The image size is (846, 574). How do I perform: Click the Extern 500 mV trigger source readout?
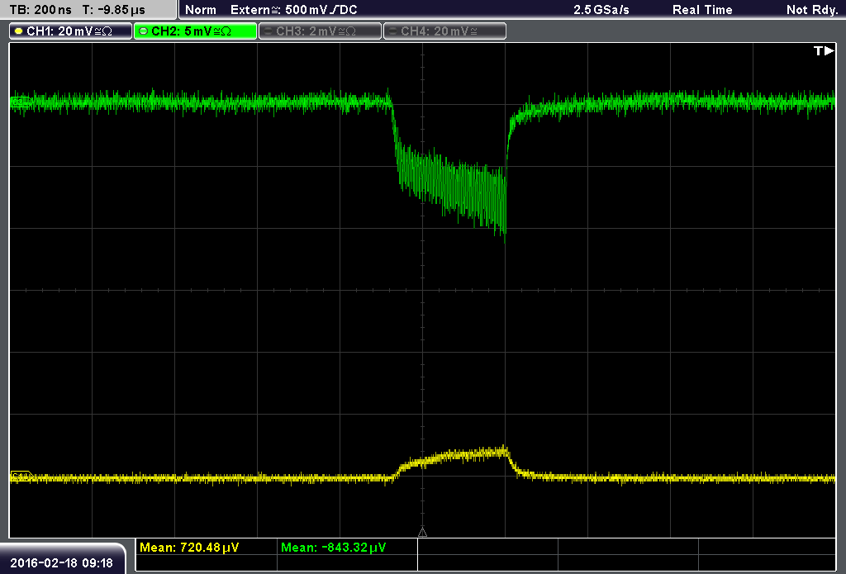point(293,10)
